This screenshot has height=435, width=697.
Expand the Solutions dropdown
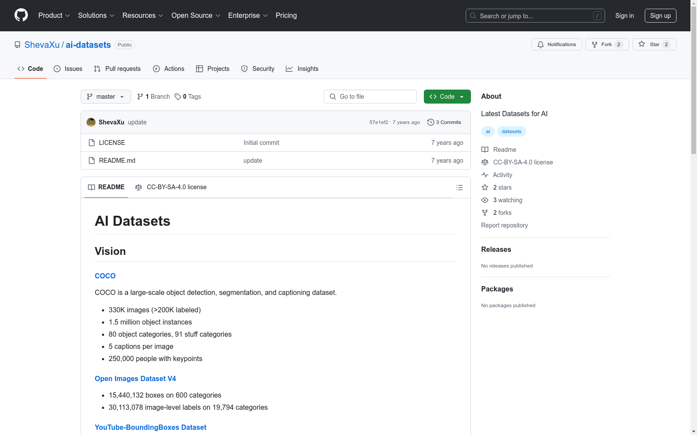(x=96, y=16)
